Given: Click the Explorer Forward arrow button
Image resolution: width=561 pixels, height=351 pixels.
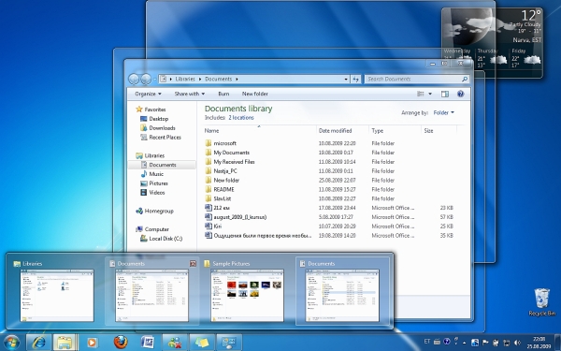Looking at the screenshot, I should [146, 79].
